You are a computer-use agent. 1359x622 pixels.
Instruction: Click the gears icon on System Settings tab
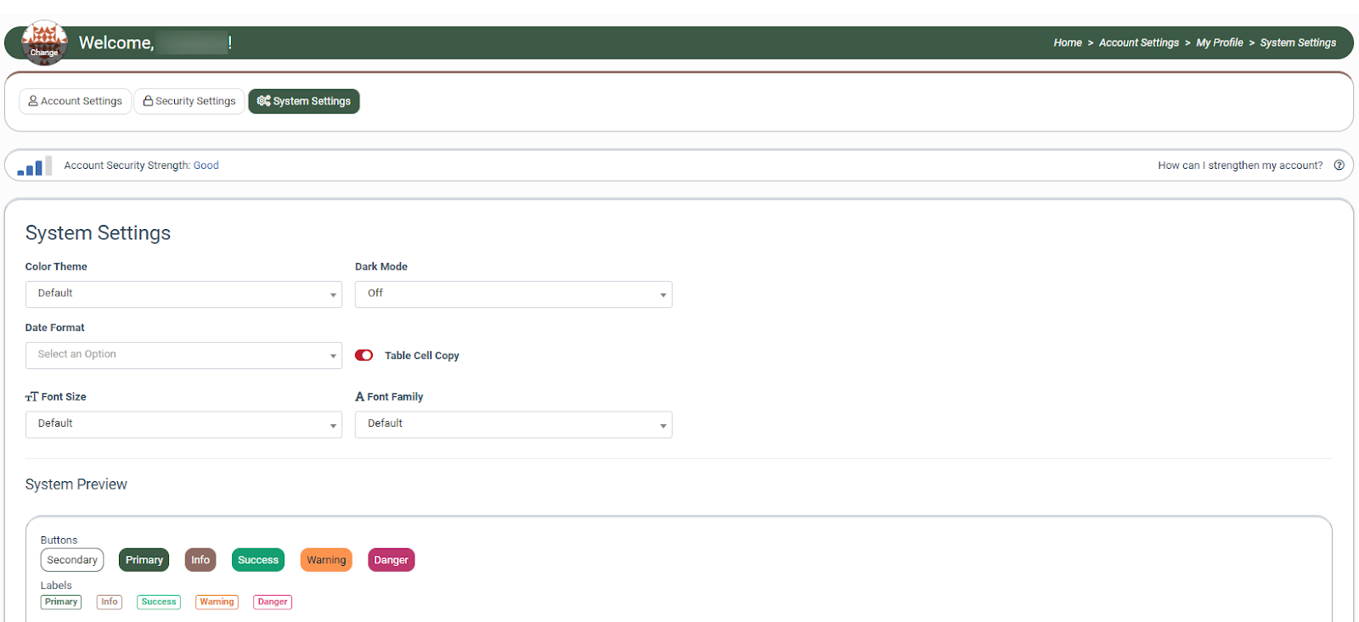pos(263,101)
